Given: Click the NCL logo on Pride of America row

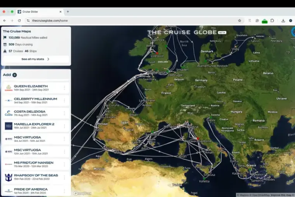Looking at the screenshot, I should click(8, 191).
